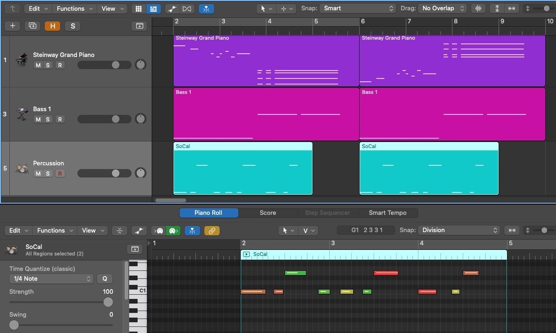
Task: Toggle MIDI In button in Piano Roll
Action: 159,231
